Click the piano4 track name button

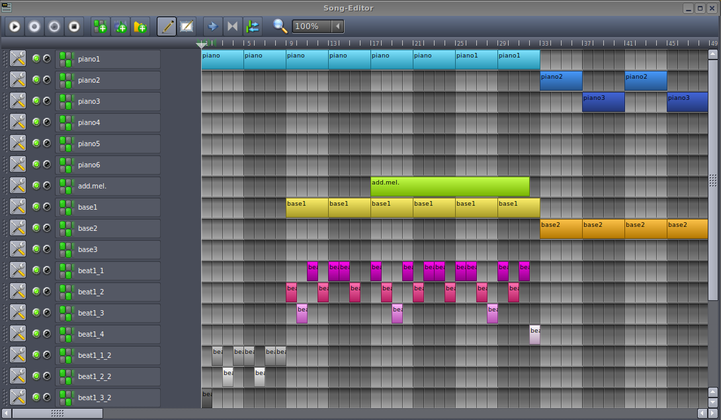tap(108, 122)
